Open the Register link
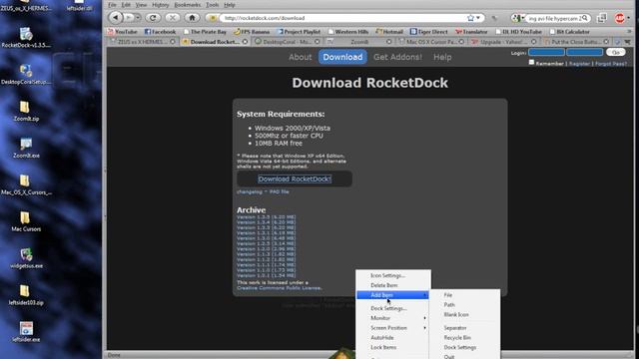Viewport: 639px width, 359px height. coord(579,64)
